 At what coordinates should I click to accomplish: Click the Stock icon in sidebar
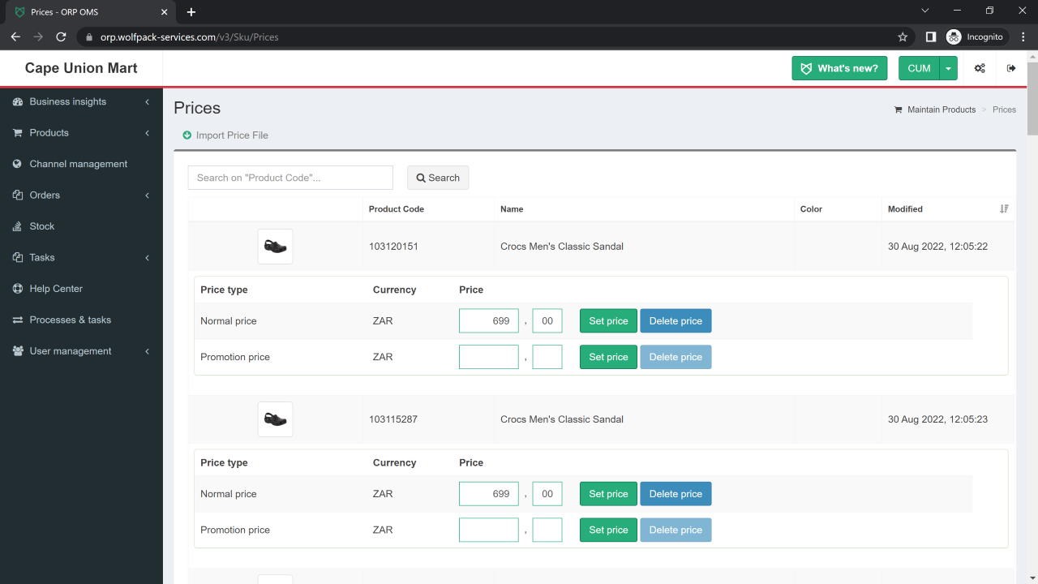[x=18, y=226]
